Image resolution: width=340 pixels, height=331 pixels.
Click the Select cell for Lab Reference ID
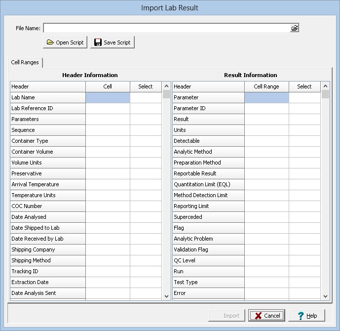pos(146,109)
